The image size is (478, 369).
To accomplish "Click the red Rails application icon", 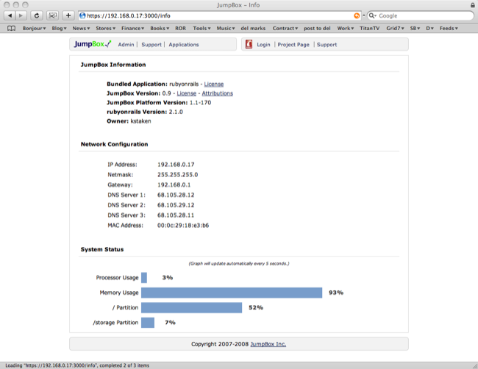I will point(249,44).
